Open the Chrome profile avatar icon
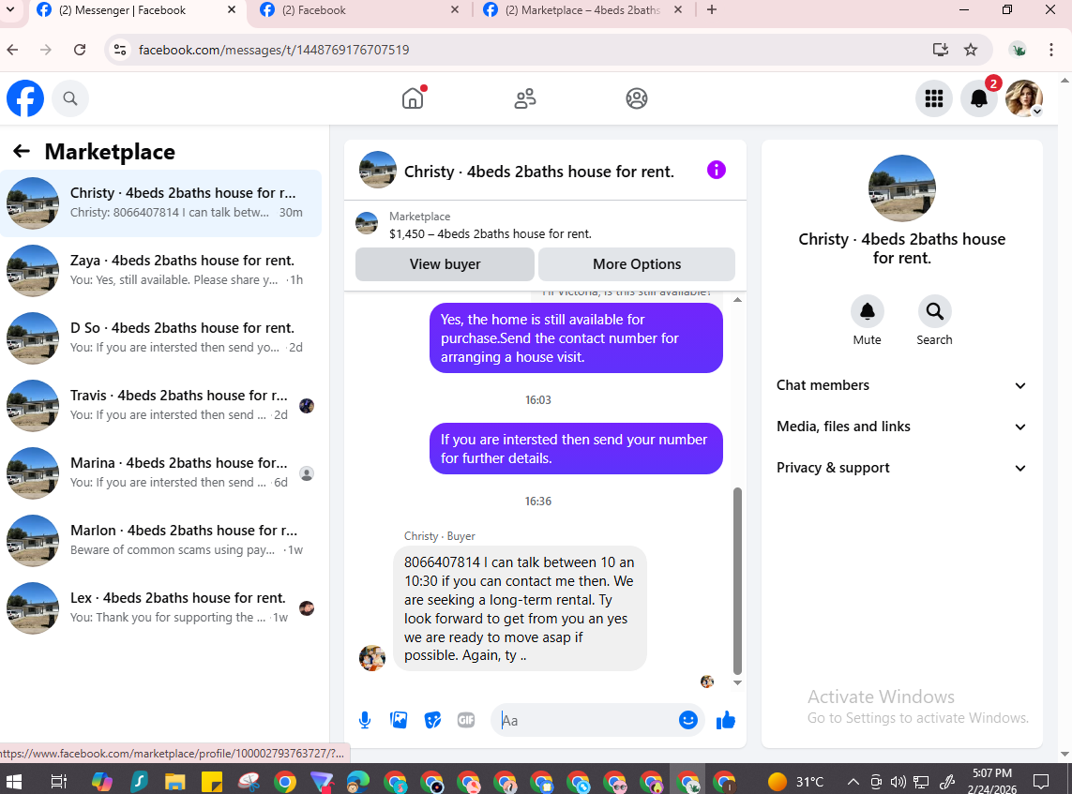1072x794 pixels. tap(1018, 49)
